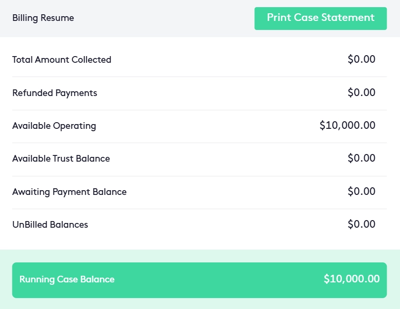Click the Awaiting Payment Balance $0.00 value
The image size is (400, 309).
[x=361, y=192]
